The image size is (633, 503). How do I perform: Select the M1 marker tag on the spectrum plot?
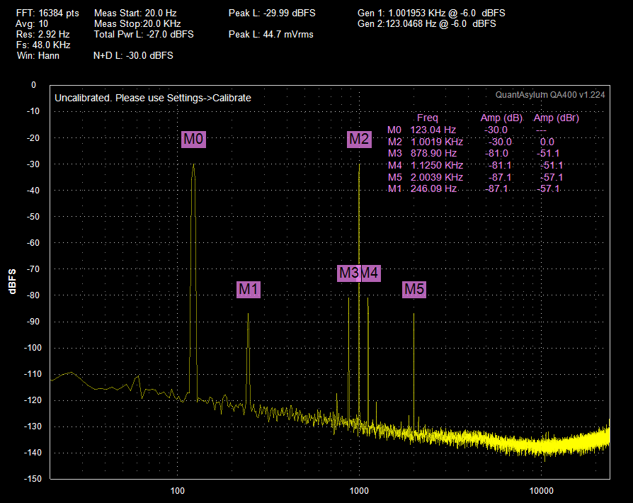point(249,289)
